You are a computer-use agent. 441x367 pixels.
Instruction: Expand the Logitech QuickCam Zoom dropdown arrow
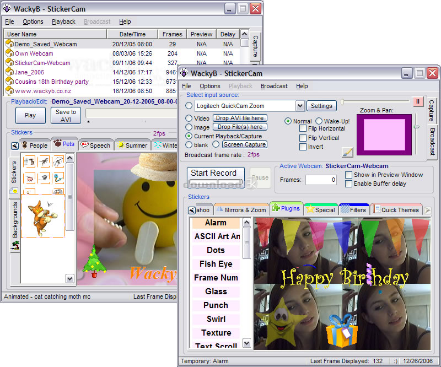point(300,106)
